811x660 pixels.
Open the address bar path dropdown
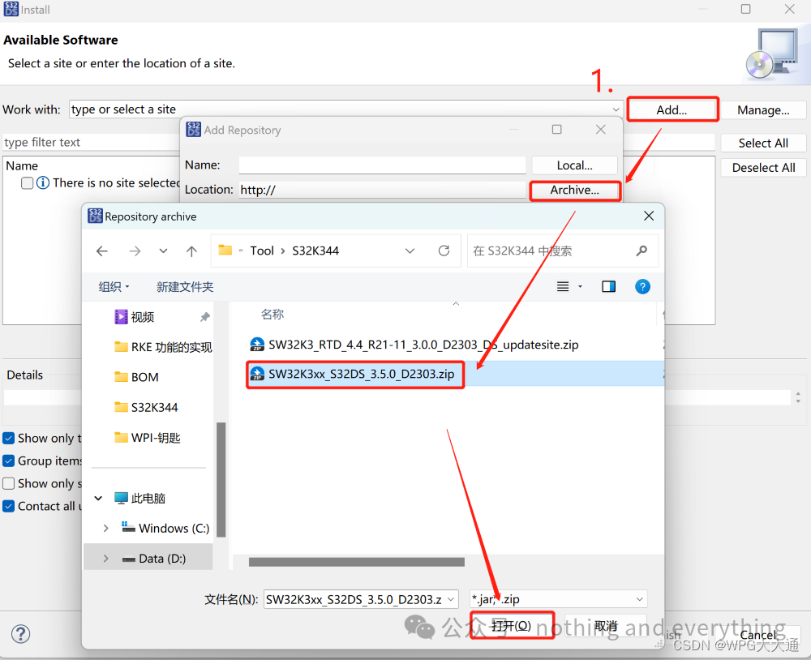[x=410, y=251]
